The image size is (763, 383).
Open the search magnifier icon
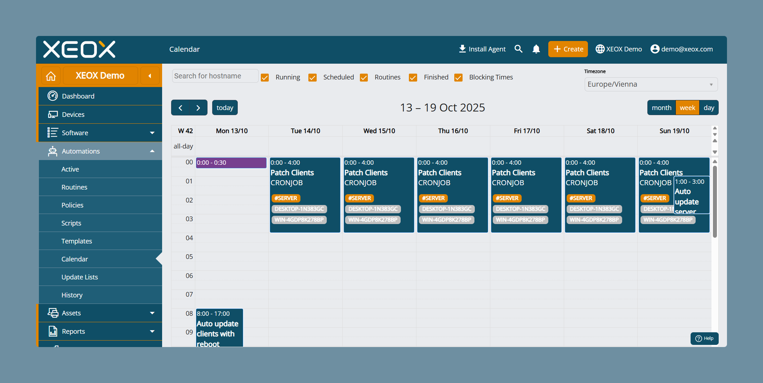click(x=518, y=49)
